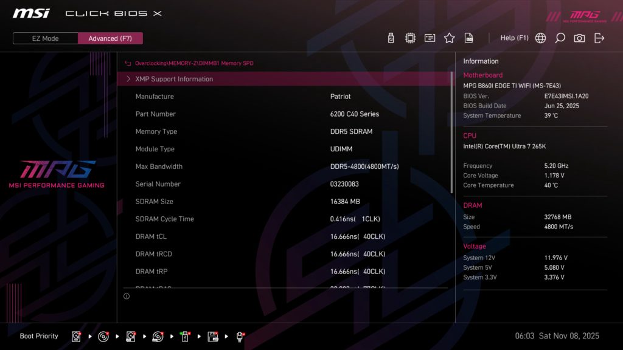Click the notes/memo icon in the toolbar
623x350 pixels.
[x=430, y=37]
